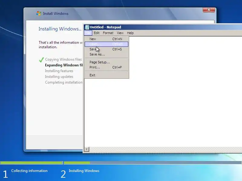Click the Notepad horizontal scrollbar track
Viewport: 242px width, 181px height.
(x=165, y=149)
